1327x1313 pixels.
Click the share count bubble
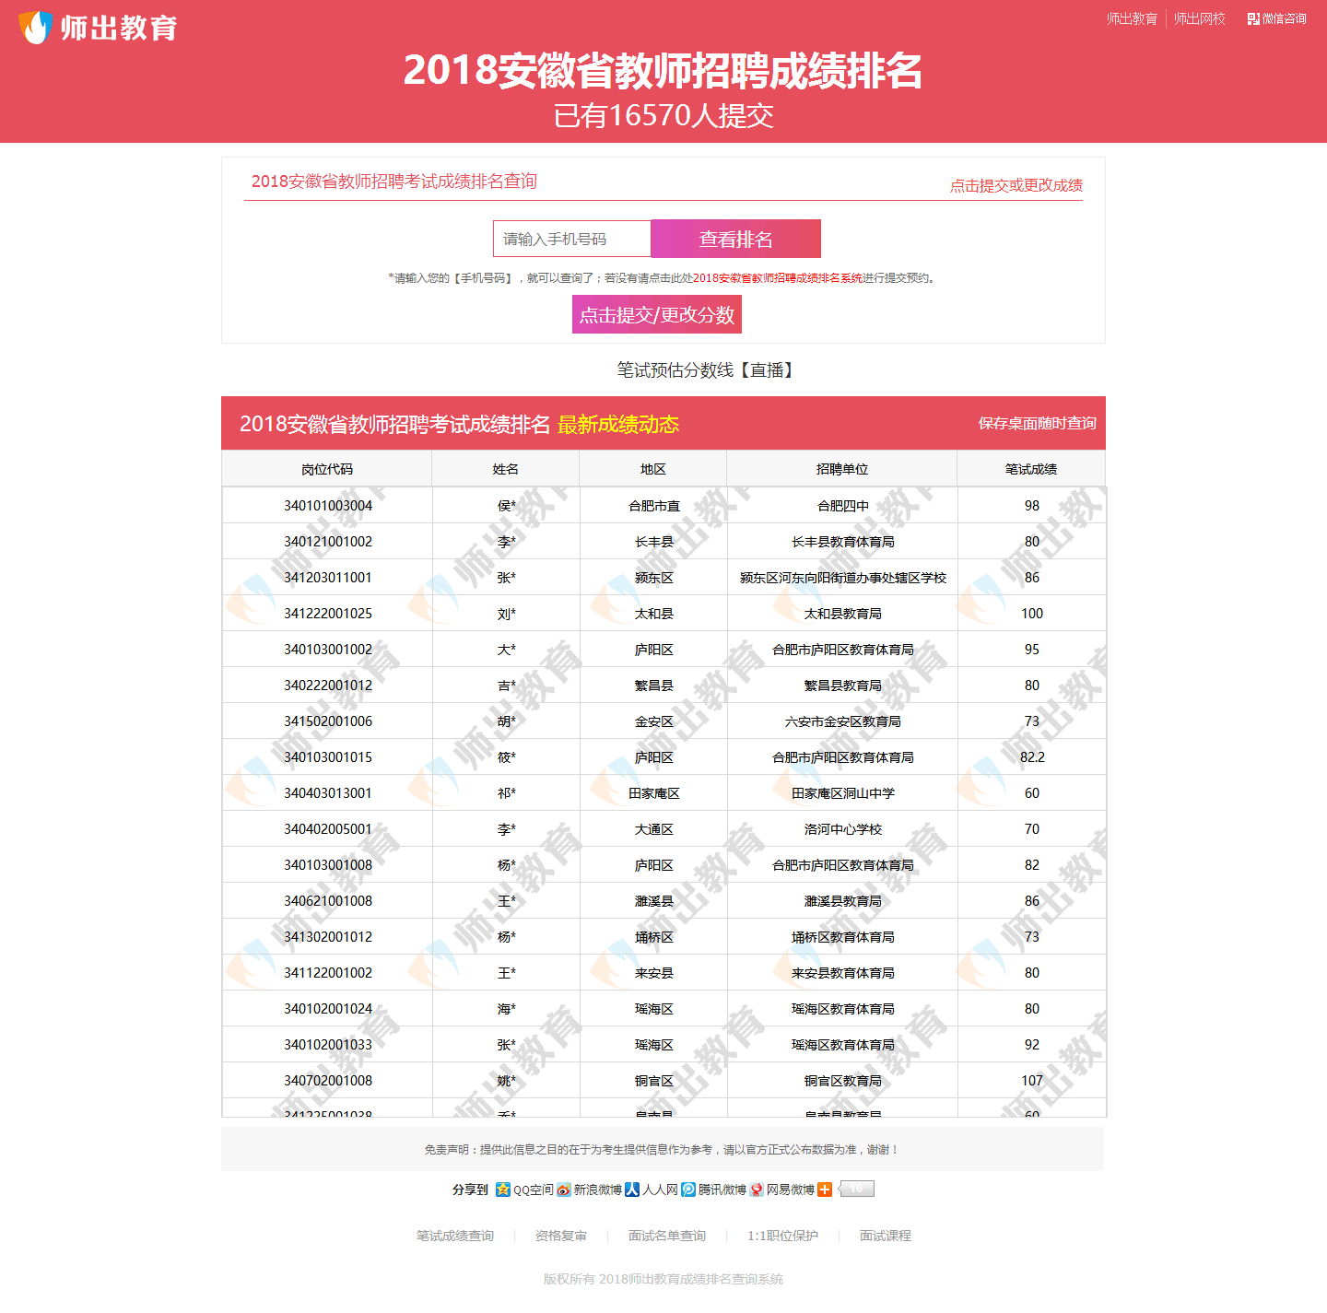click(x=856, y=1189)
